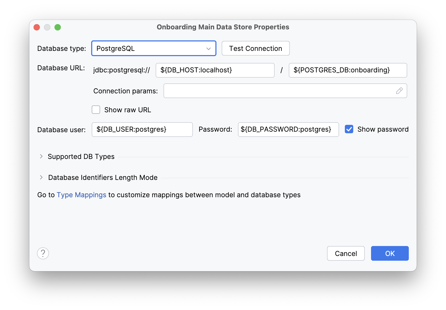Disable the Show password checkbox
The width and height of the screenshot is (446, 310).
point(349,129)
